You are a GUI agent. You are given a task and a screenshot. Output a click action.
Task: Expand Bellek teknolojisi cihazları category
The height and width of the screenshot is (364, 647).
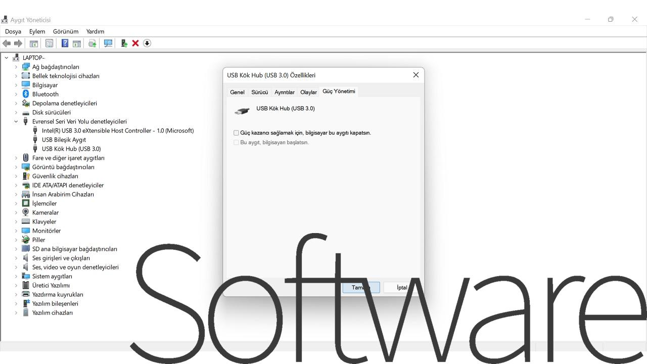point(16,76)
